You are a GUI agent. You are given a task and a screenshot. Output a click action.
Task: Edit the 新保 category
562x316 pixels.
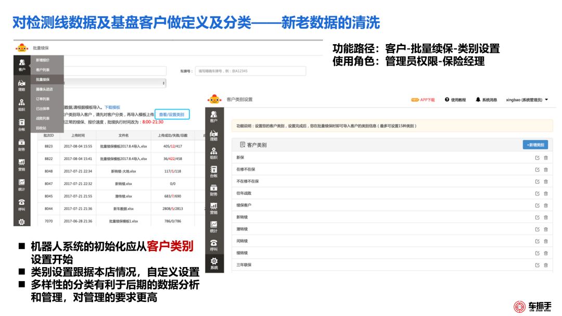pos(537,158)
